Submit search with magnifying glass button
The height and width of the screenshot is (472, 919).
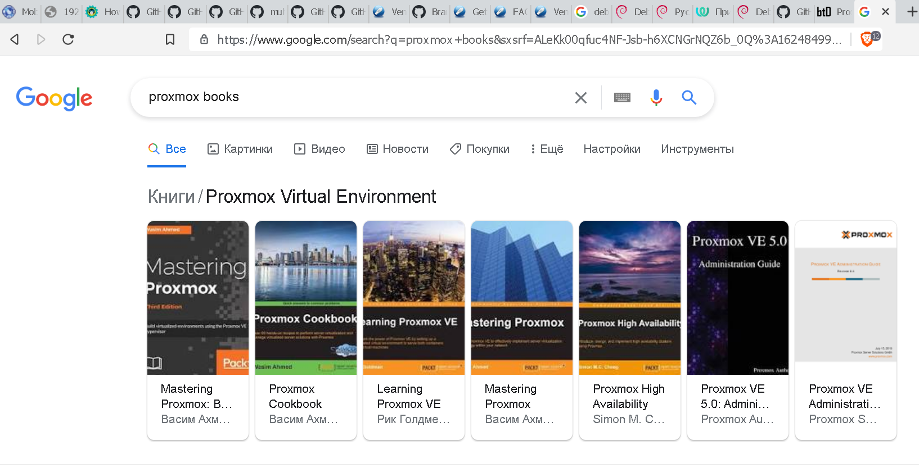pyautogui.click(x=689, y=97)
